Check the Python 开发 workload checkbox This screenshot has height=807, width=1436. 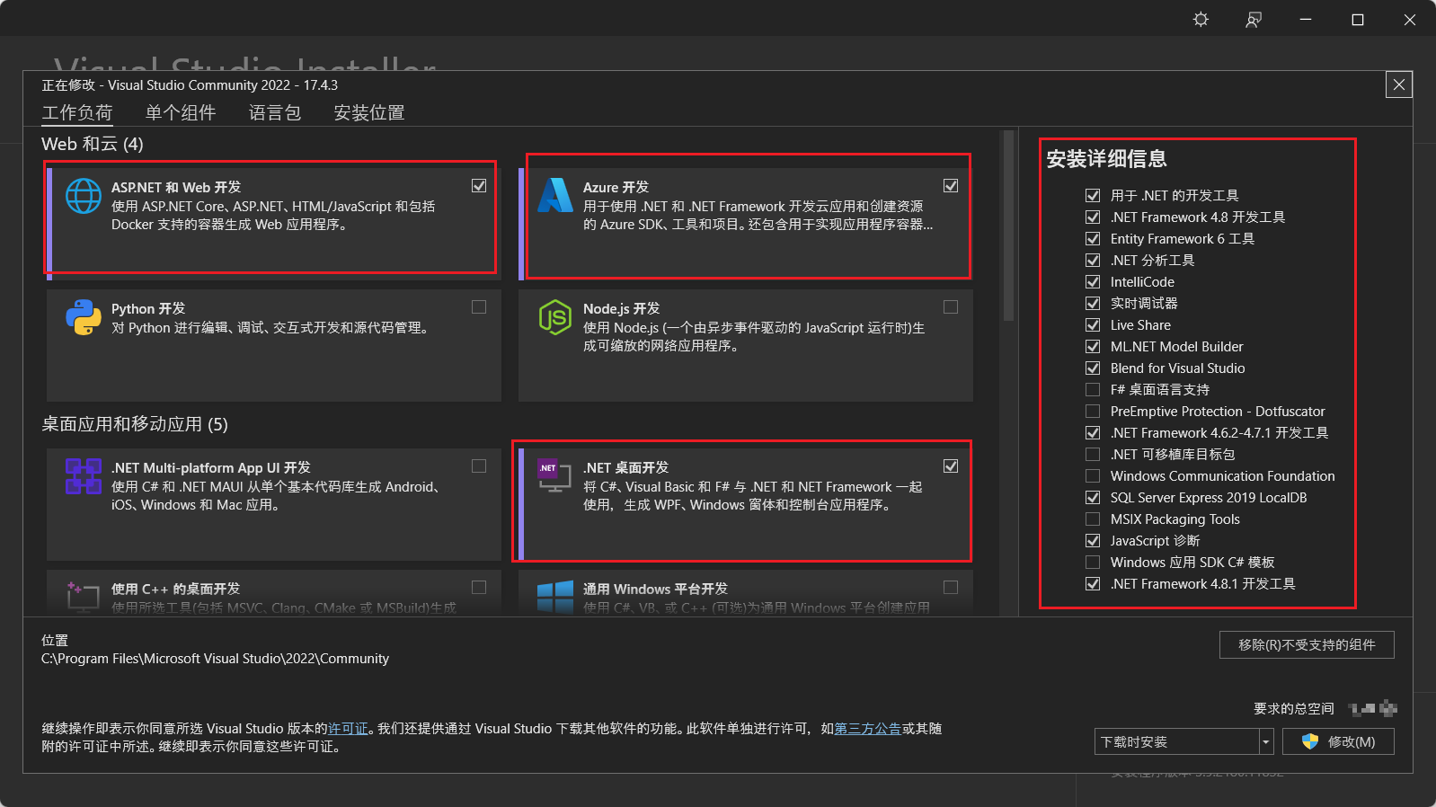point(479,306)
